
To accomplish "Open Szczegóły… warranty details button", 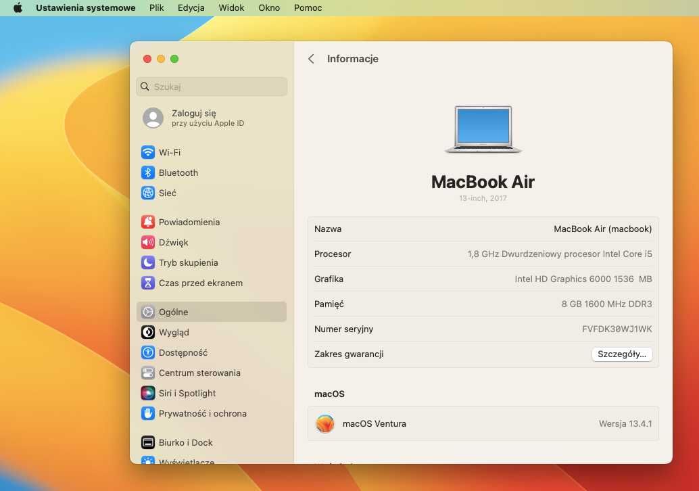I will pyautogui.click(x=622, y=354).
